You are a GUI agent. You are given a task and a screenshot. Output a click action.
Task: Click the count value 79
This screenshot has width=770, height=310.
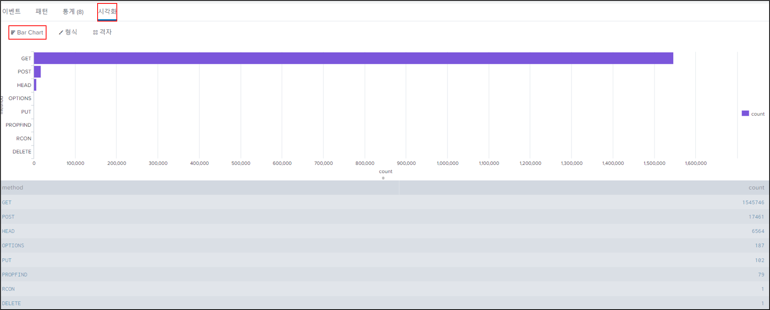761,275
